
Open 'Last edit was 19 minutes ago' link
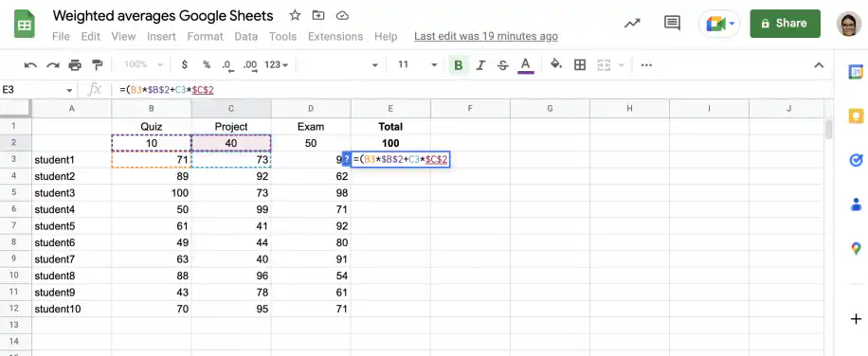coord(485,37)
